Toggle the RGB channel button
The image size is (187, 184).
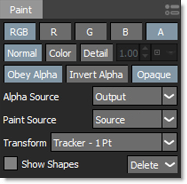[20, 32]
